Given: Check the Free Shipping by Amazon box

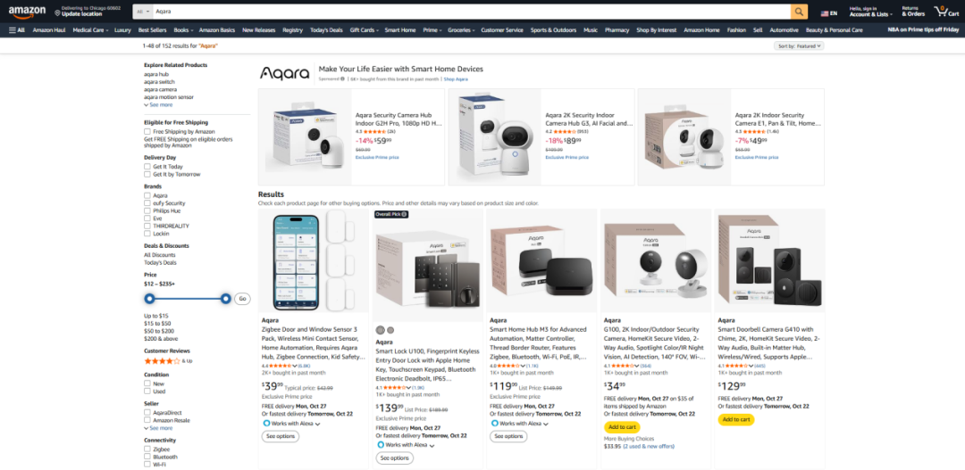Looking at the screenshot, I should click(x=147, y=131).
